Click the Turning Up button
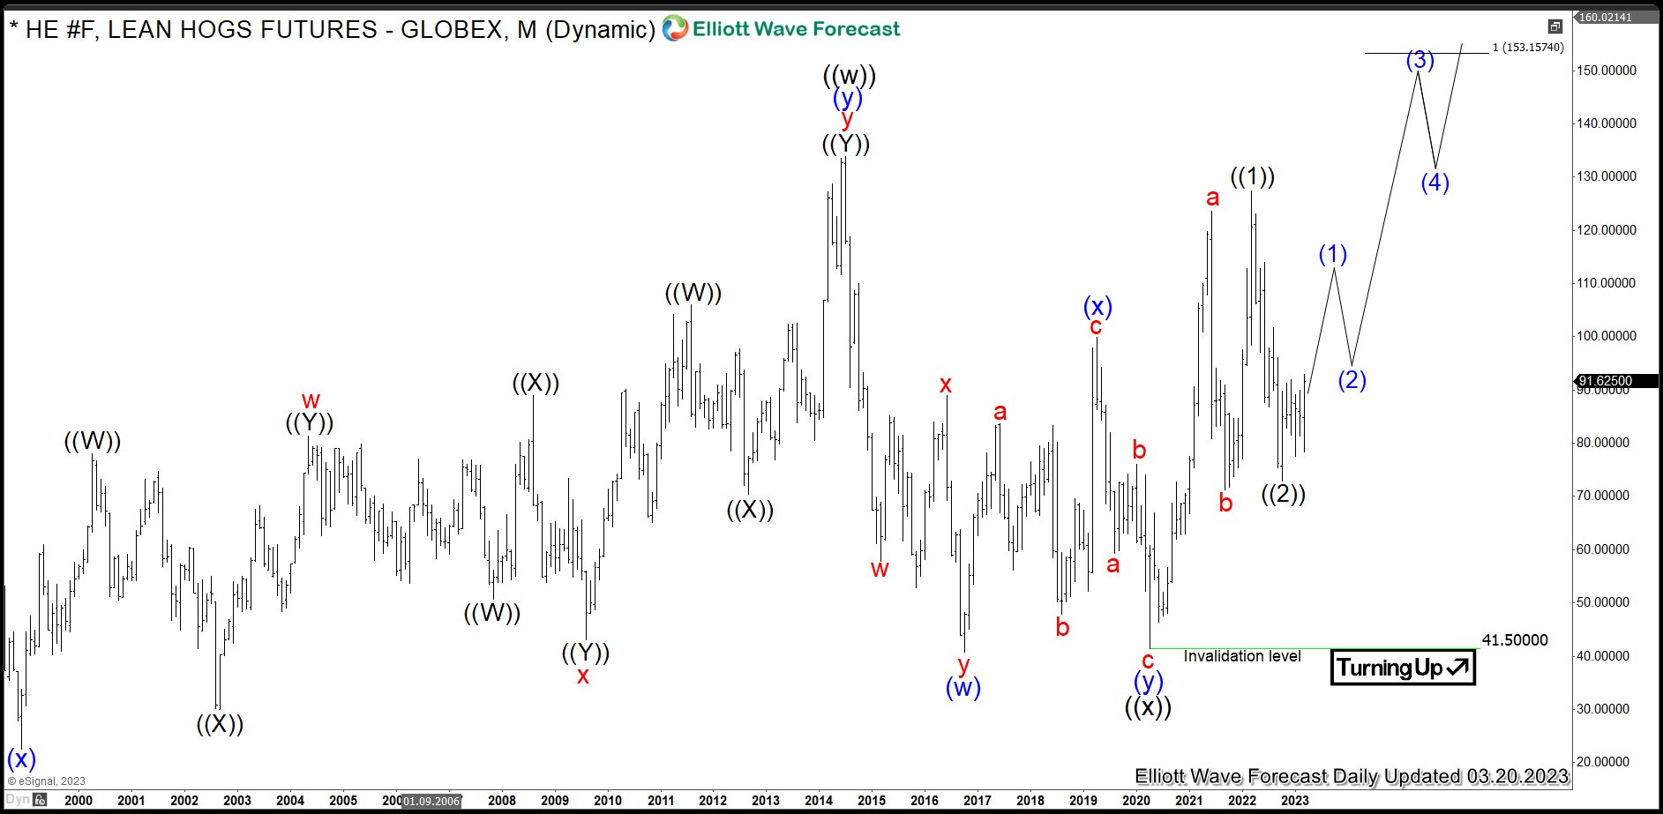Viewport: 1663px width, 814px height. coord(1403,668)
